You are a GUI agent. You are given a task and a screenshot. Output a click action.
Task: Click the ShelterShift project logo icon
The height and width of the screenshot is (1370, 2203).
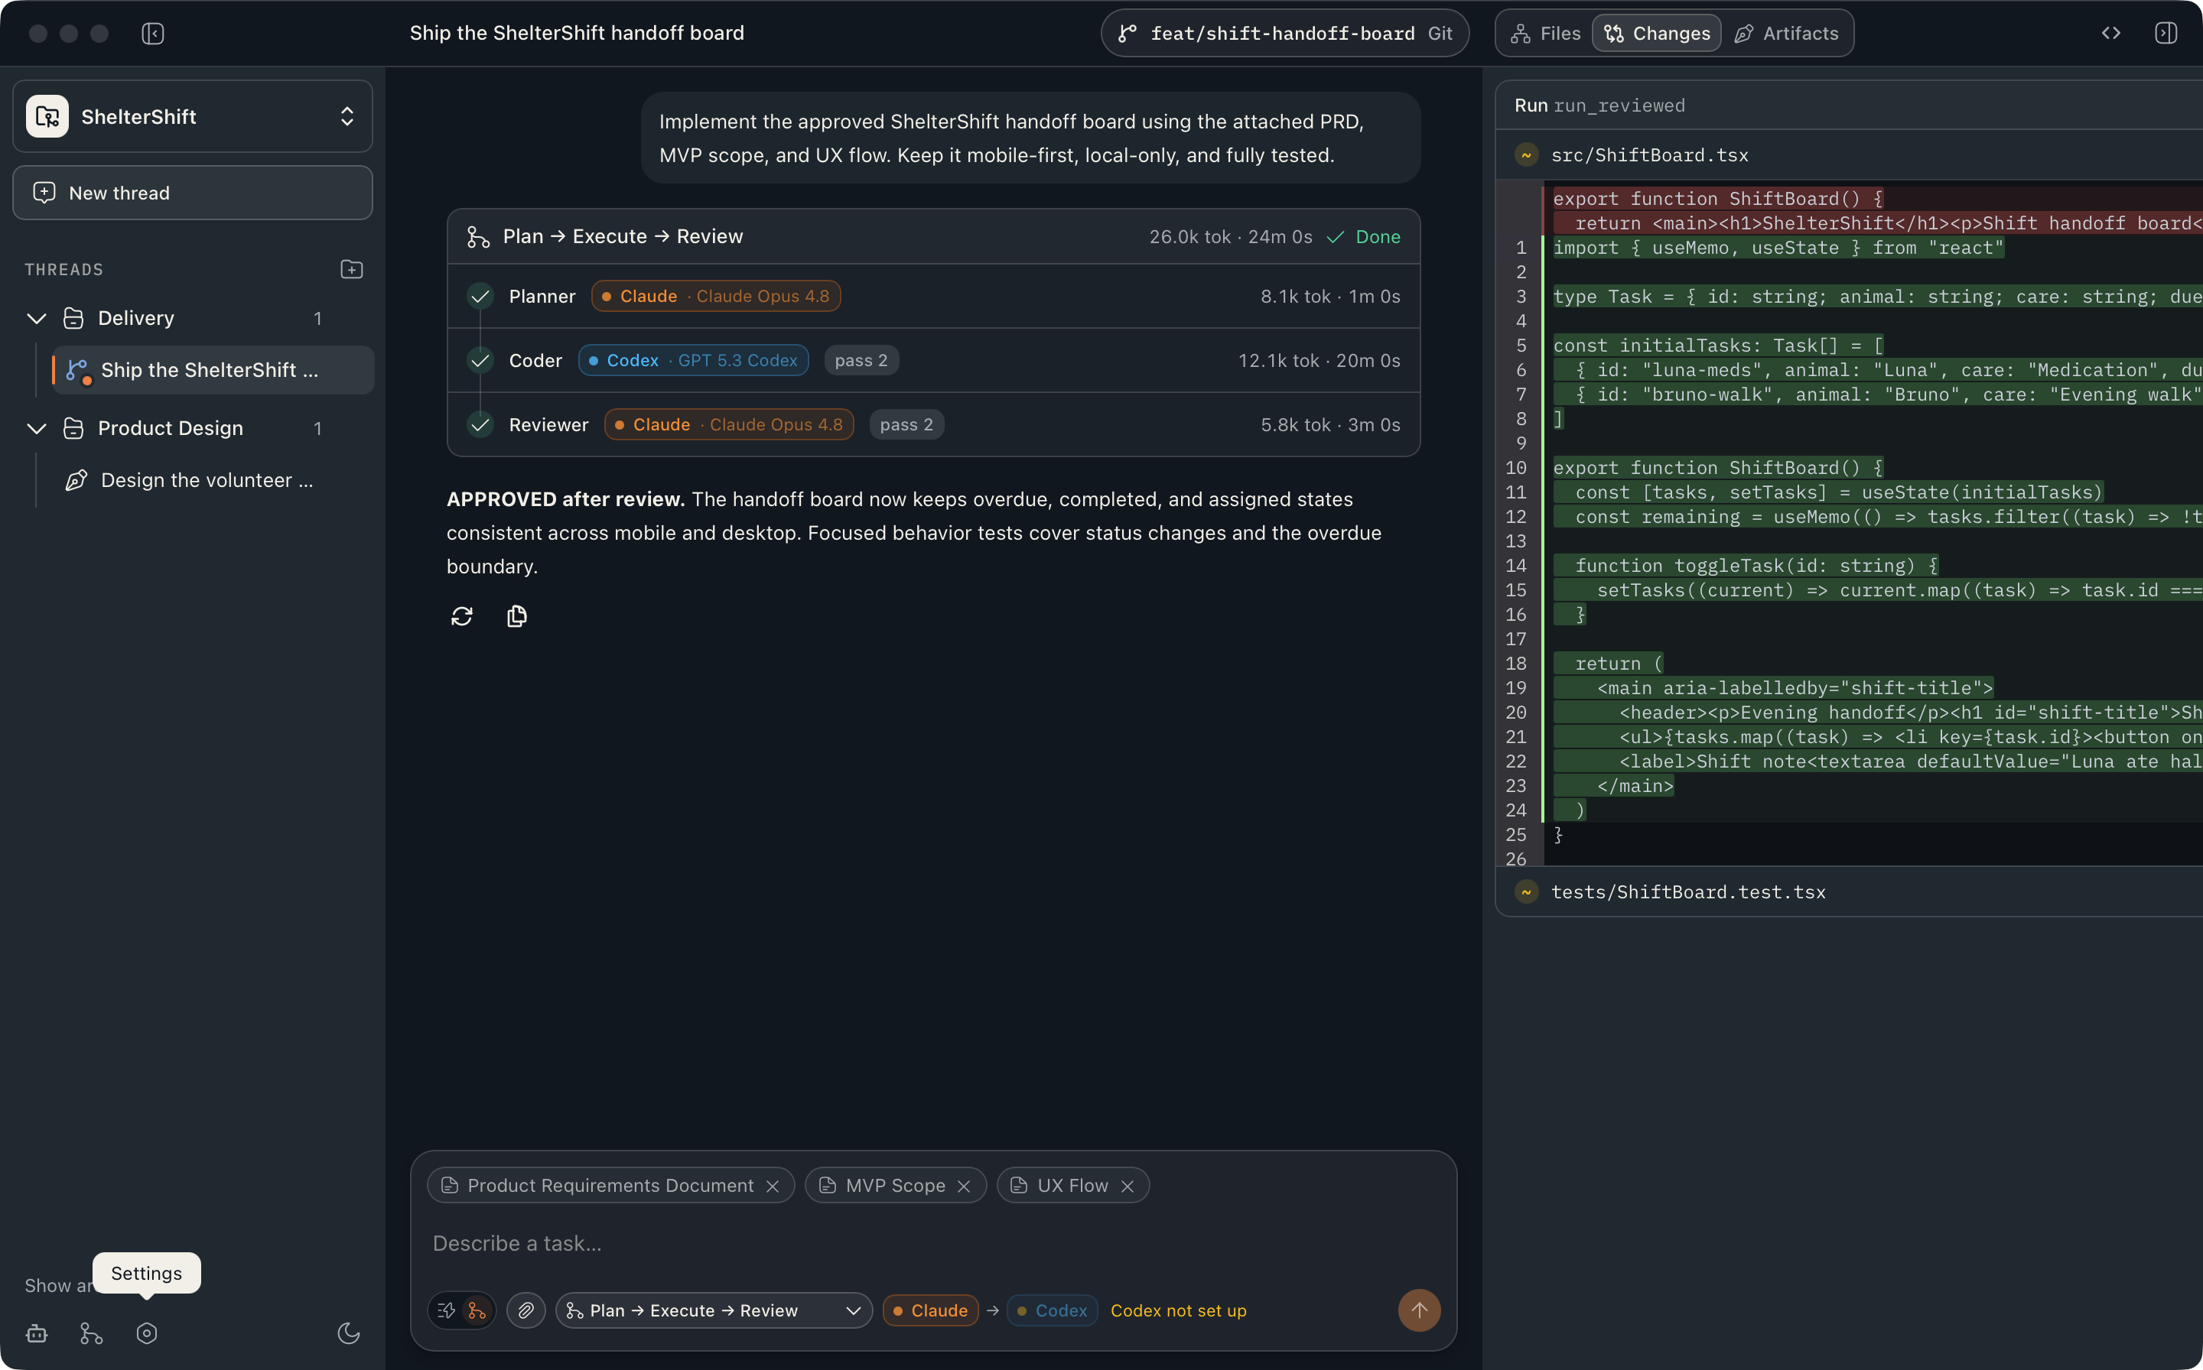[47, 116]
